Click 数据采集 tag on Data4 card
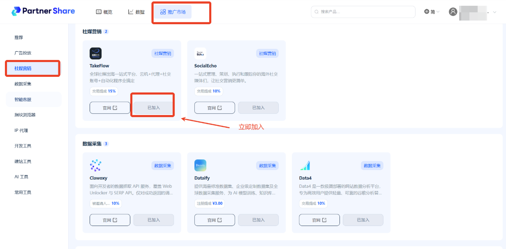The width and height of the screenshot is (506, 249). (372, 166)
